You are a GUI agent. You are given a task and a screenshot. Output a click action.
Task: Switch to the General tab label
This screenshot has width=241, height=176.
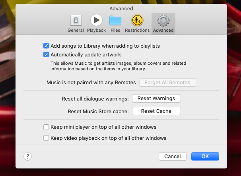click(x=76, y=30)
